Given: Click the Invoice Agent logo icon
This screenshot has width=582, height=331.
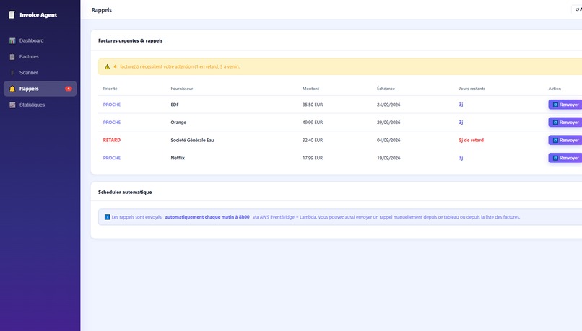Looking at the screenshot, I should pyautogui.click(x=12, y=15).
